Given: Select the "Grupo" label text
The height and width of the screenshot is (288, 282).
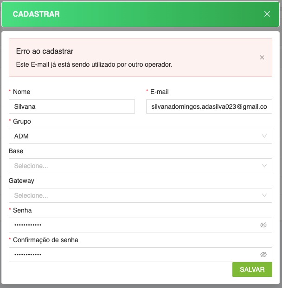Looking at the screenshot, I should (22, 121).
